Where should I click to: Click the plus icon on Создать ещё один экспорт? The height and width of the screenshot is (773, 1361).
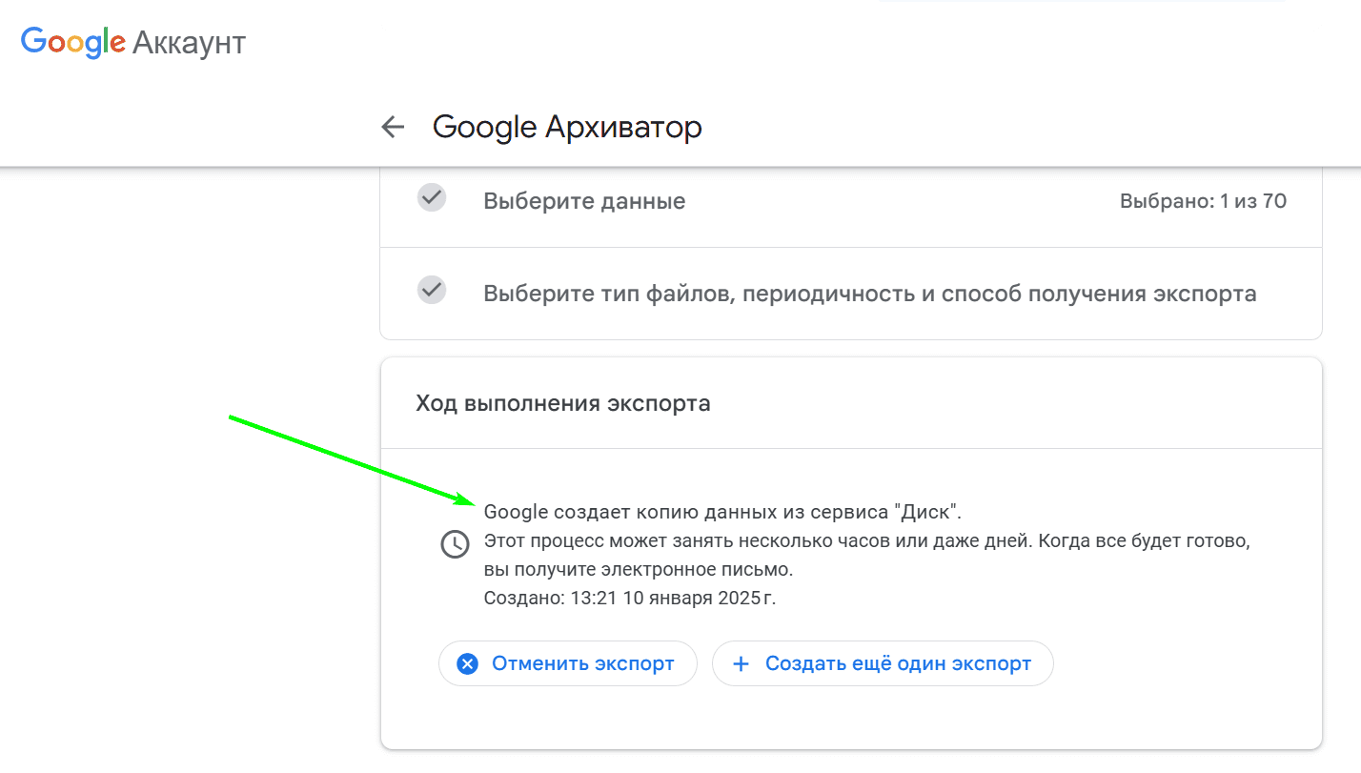741,663
